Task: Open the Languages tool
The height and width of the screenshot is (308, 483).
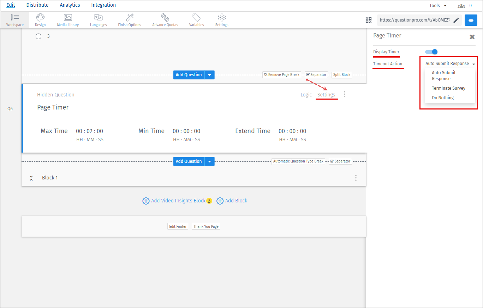Action: (98, 19)
